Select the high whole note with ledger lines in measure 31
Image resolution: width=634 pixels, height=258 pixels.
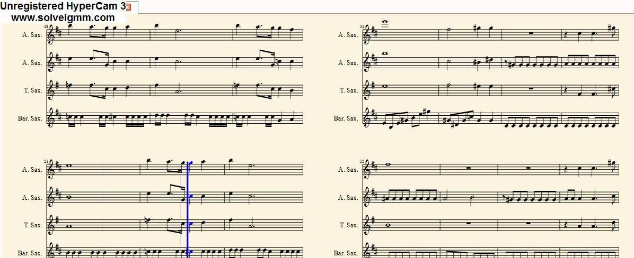(385, 23)
